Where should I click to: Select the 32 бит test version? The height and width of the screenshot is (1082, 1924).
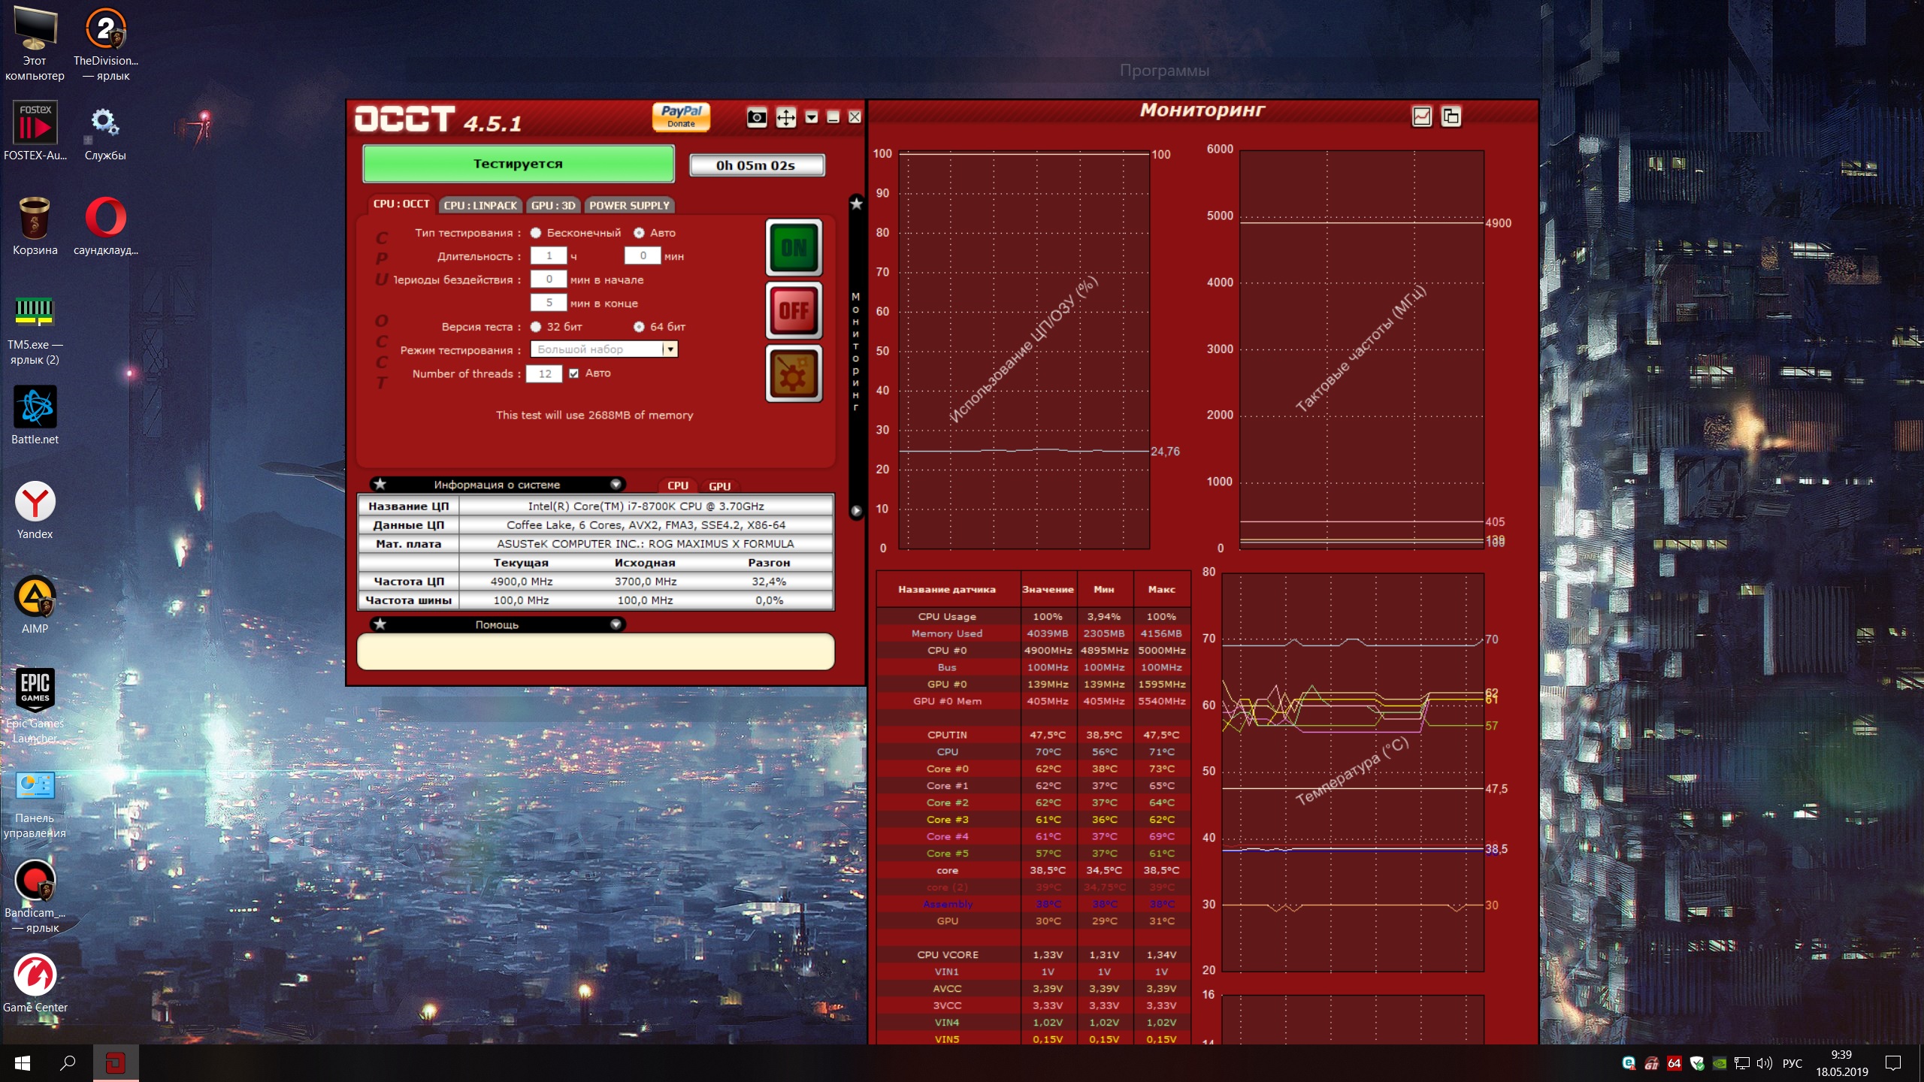pos(536,327)
